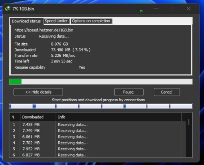Image resolution: width=204 pixels, height=165 pixels.
Task: Click the Info column header
Action: pos(119,117)
